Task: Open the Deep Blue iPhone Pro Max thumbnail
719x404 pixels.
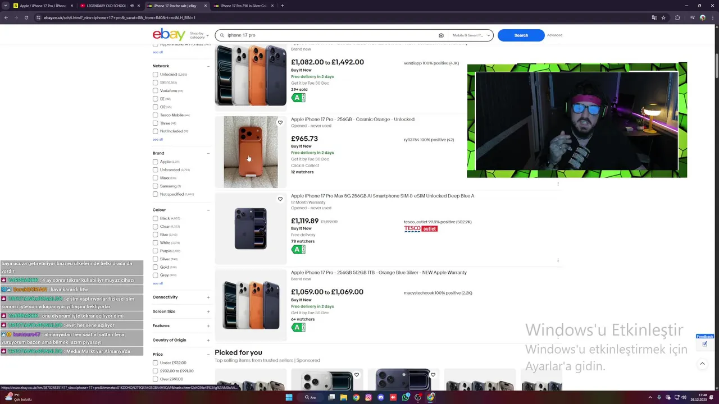Action: pyautogui.click(x=251, y=228)
